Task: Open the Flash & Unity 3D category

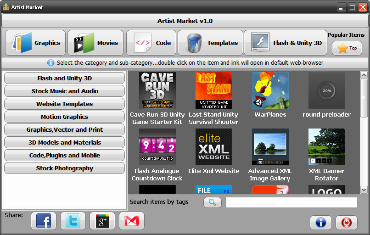Action: tap(286, 43)
